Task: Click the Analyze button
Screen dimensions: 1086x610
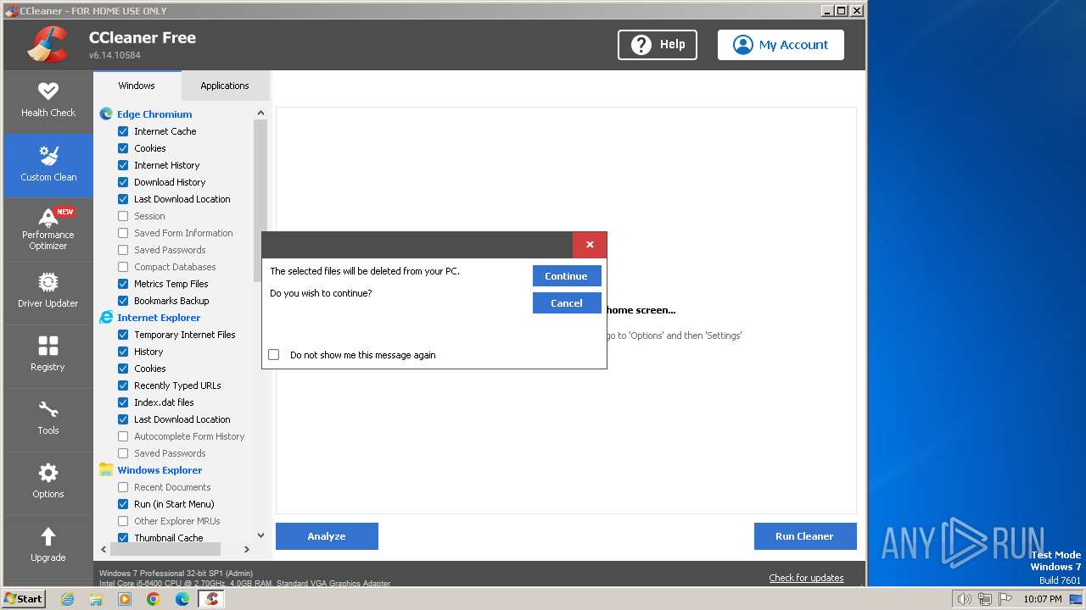Action: pos(327,536)
